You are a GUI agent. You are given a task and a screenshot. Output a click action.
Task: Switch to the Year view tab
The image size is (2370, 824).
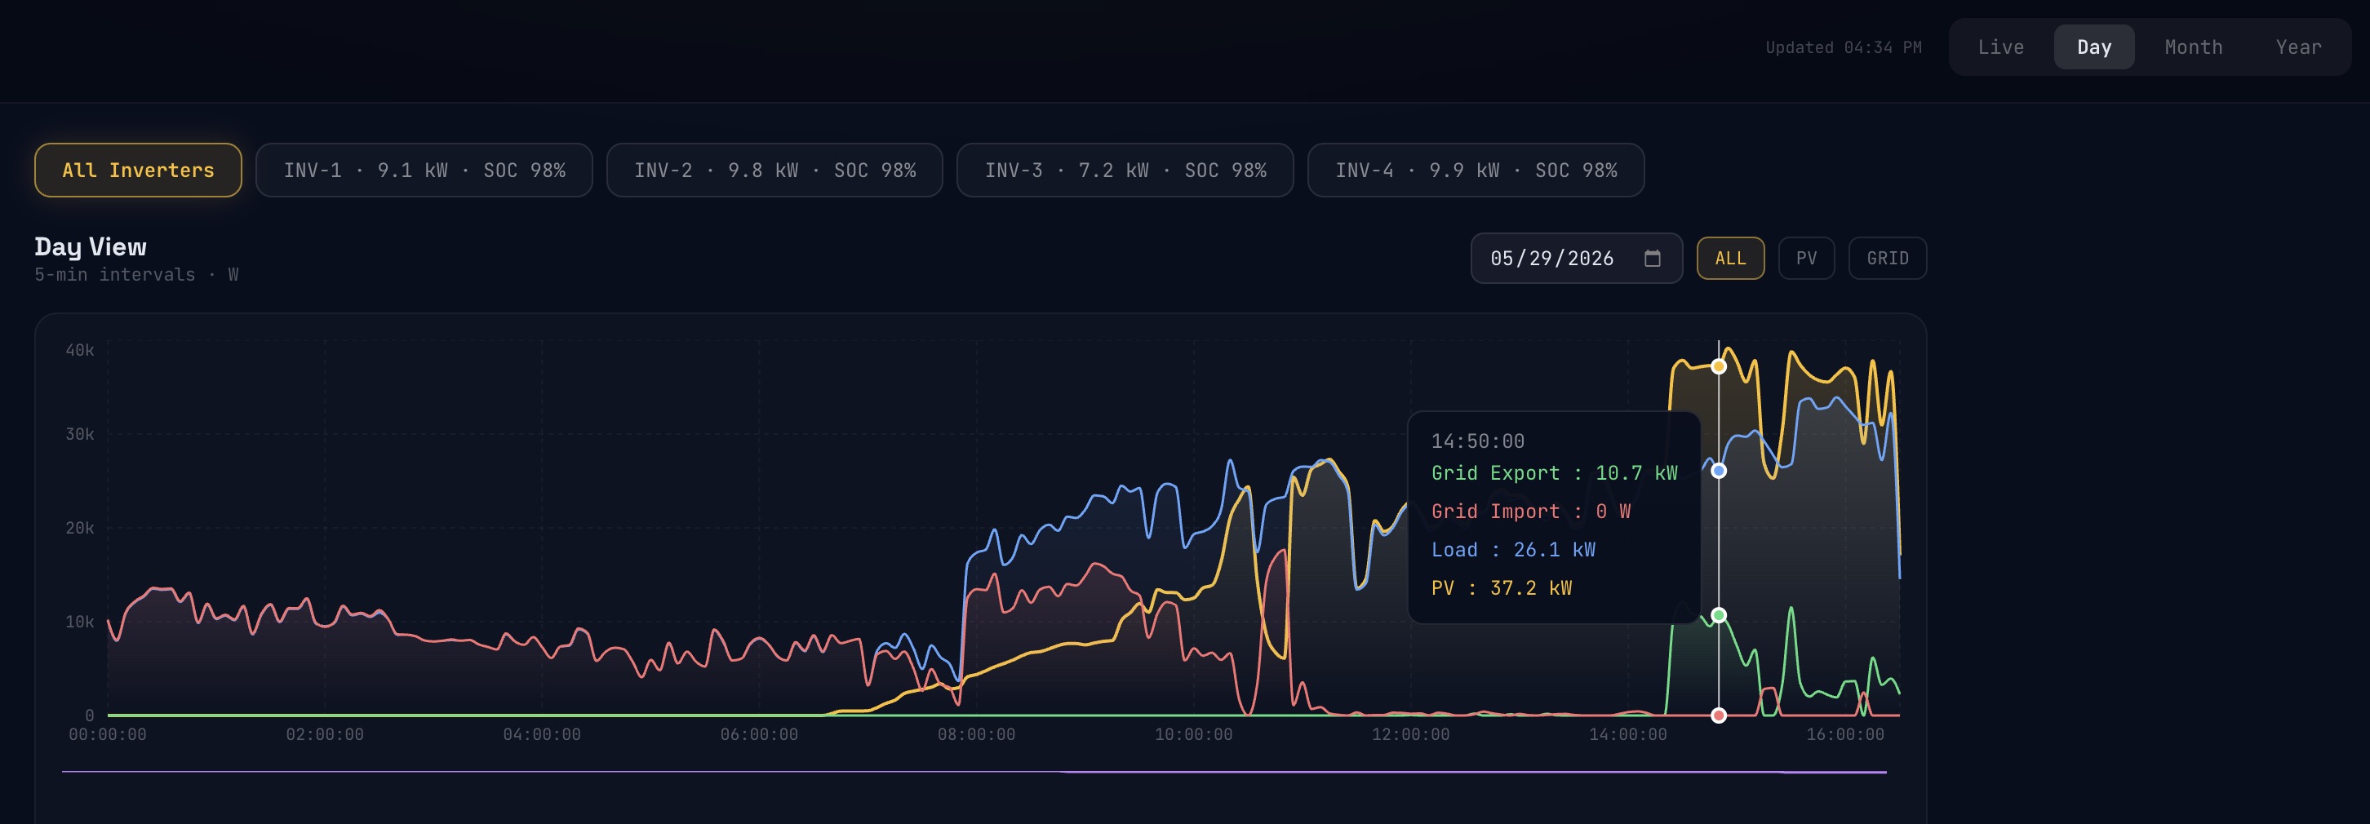(2298, 47)
